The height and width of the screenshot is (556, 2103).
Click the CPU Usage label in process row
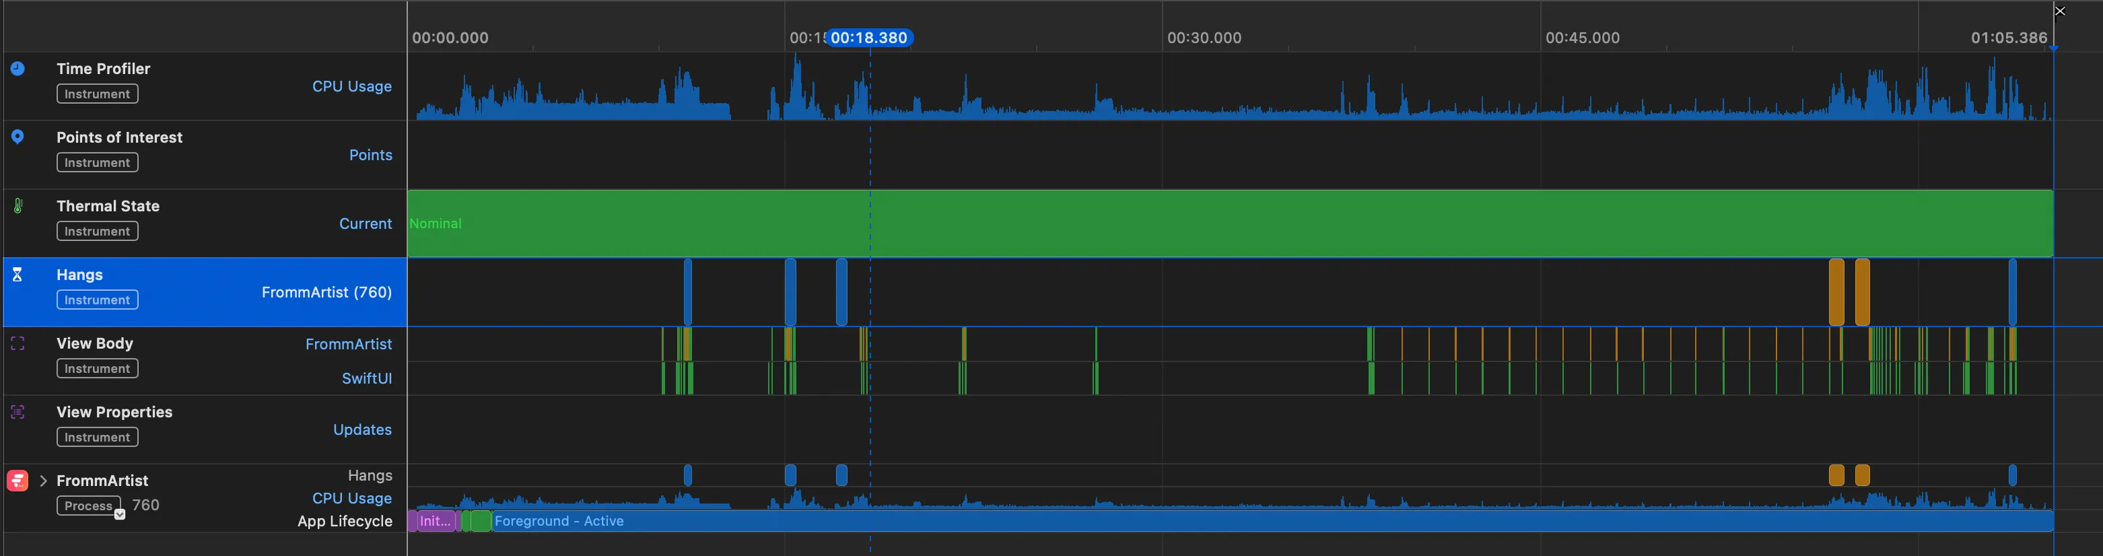pos(352,498)
